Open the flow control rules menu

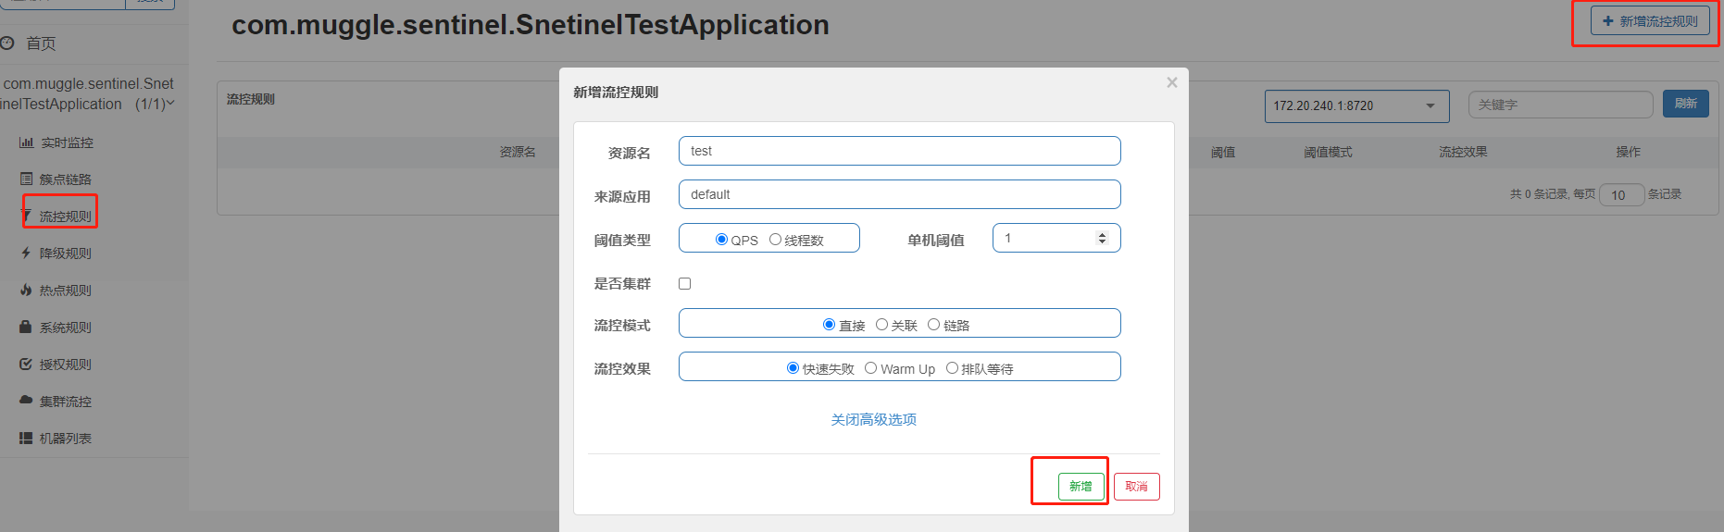tap(65, 216)
